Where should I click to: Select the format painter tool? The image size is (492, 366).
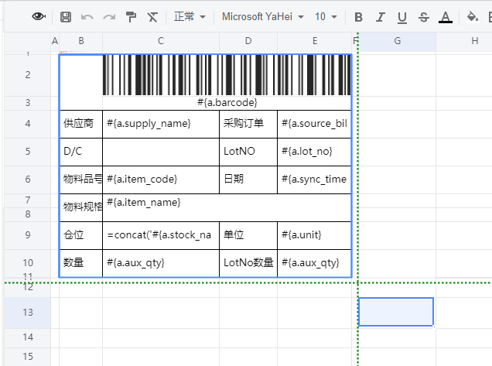(x=131, y=17)
